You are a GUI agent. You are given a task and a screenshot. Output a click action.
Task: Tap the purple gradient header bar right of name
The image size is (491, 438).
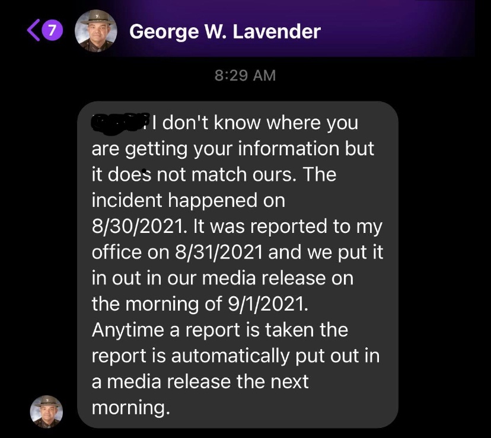pyautogui.click(x=398, y=30)
